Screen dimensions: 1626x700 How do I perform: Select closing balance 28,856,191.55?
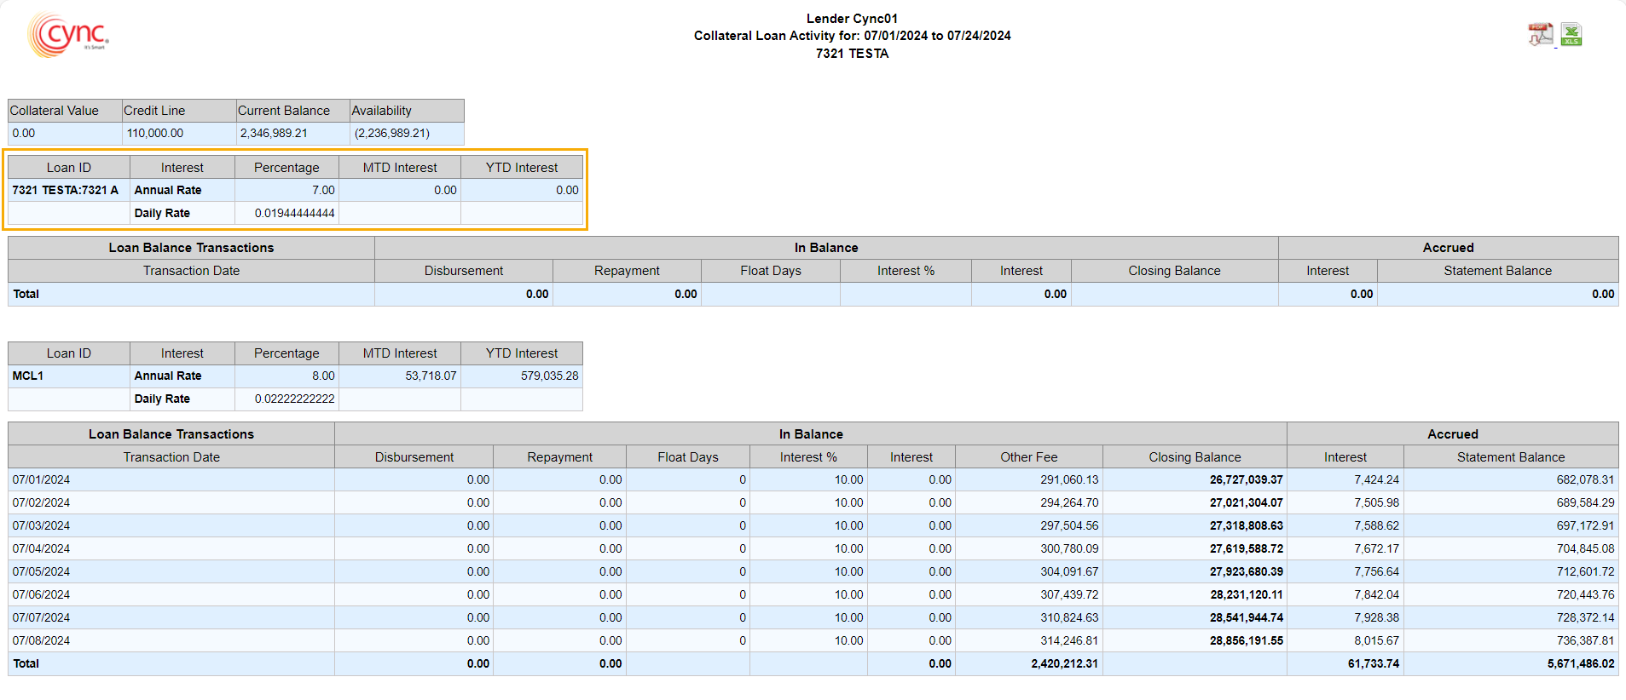tap(1246, 640)
